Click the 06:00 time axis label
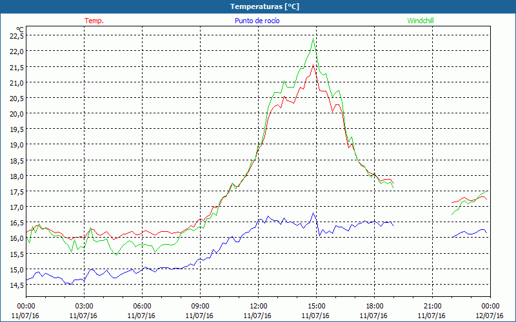This screenshot has height=322, width=516. click(142, 307)
